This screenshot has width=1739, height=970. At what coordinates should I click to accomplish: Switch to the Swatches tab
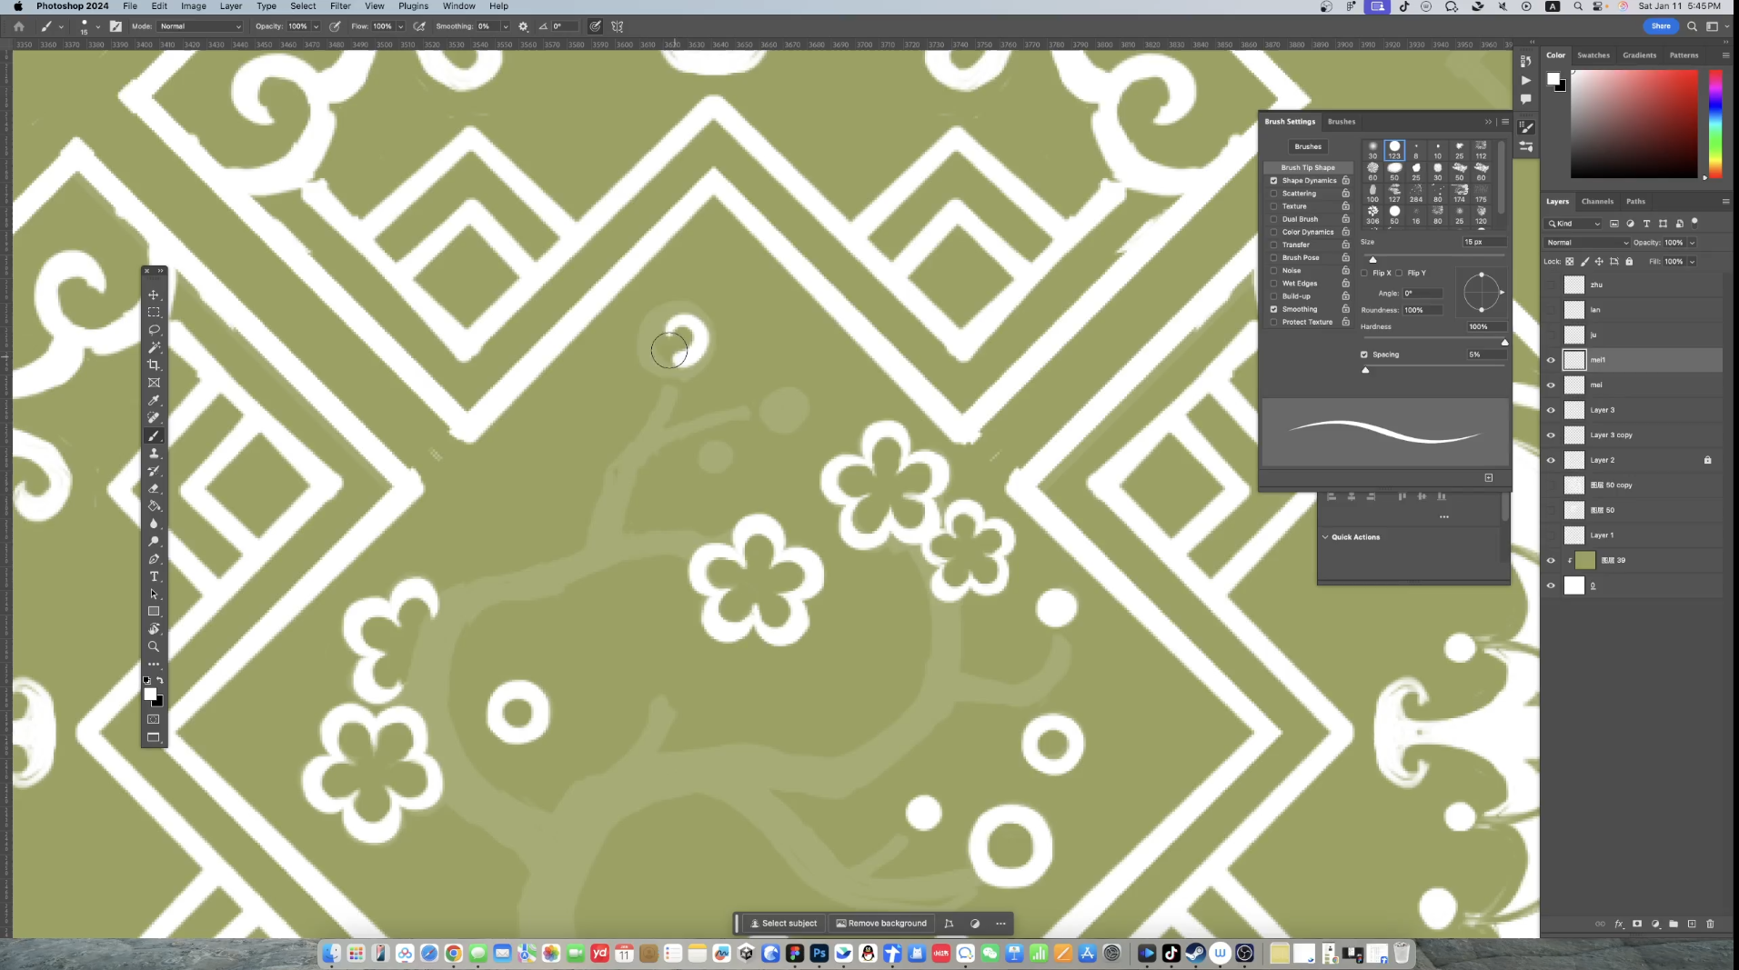pos(1593,55)
